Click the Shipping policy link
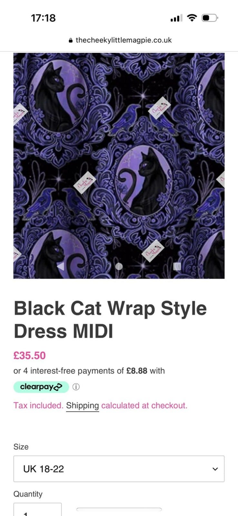 click(83, 406)
